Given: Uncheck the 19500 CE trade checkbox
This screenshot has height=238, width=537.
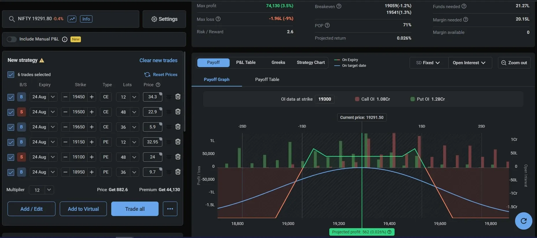Looking at the screenshot, I should 11,112.
